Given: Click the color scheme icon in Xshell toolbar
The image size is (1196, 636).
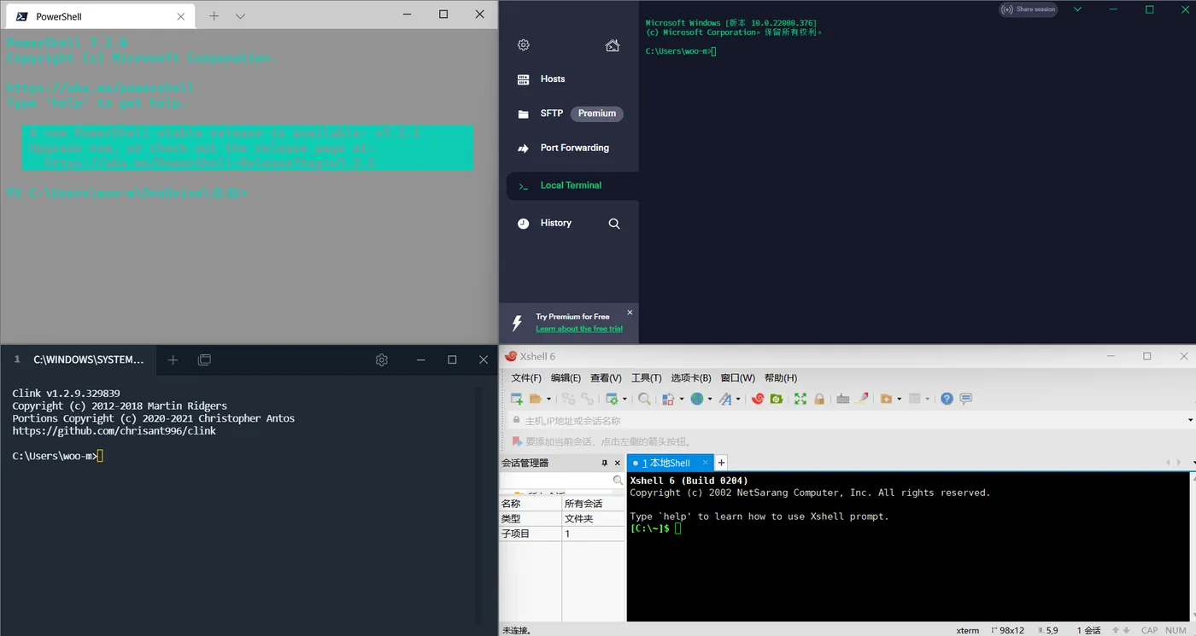Looking at the screenshot, I should tap(668, 399).
